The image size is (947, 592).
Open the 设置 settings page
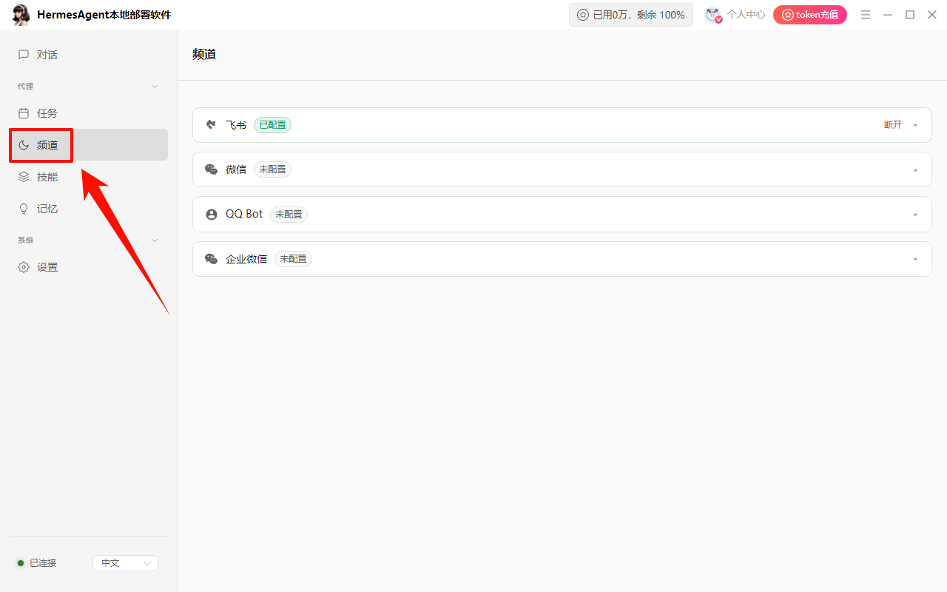[x=89, y=267]
